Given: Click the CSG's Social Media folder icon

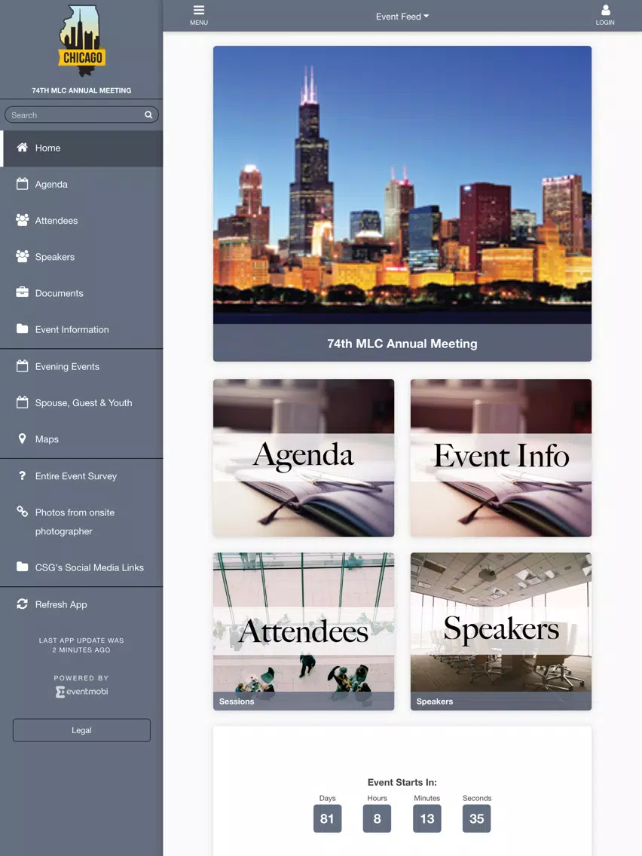Looking at the screenshot, I should (x=23, y=567).
